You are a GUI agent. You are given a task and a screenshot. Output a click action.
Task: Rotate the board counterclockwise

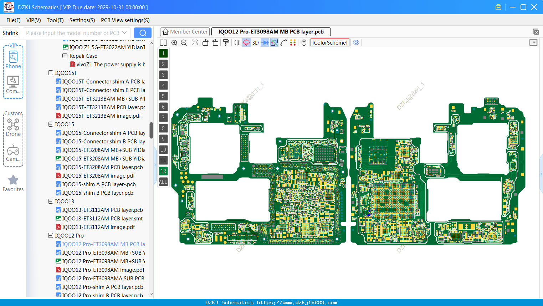click(x=205, y=42)
